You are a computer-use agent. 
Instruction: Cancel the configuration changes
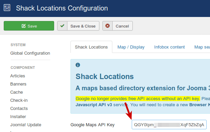(117, 26)
